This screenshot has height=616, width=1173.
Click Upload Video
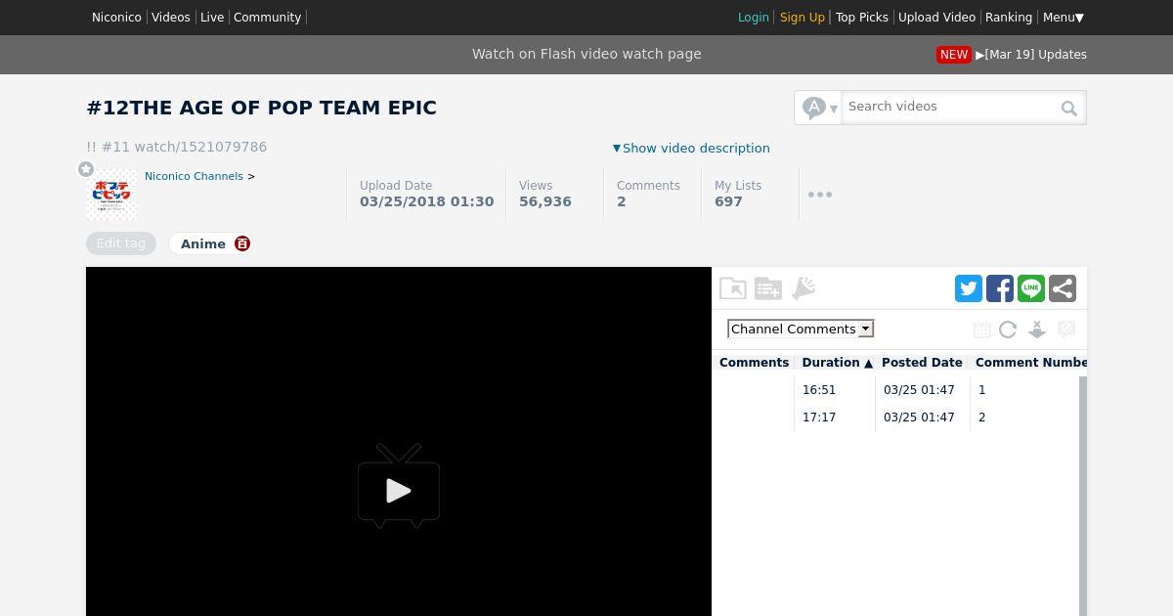[936, 18]
